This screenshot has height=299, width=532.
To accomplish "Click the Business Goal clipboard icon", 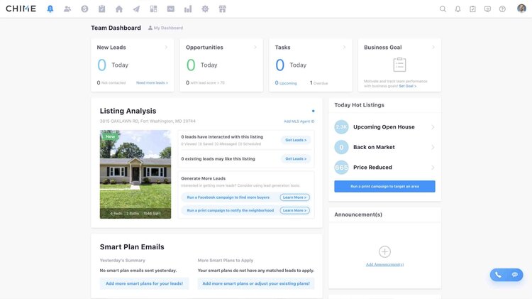I will (399, 65).
